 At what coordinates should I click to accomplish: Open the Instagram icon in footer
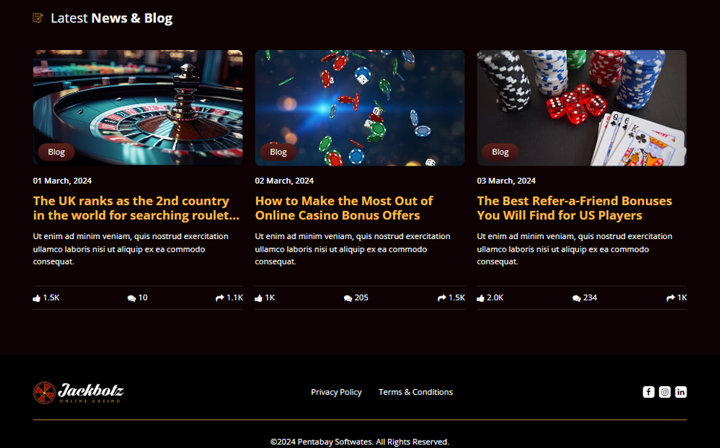pyautogui.click(x=665, y=392)
